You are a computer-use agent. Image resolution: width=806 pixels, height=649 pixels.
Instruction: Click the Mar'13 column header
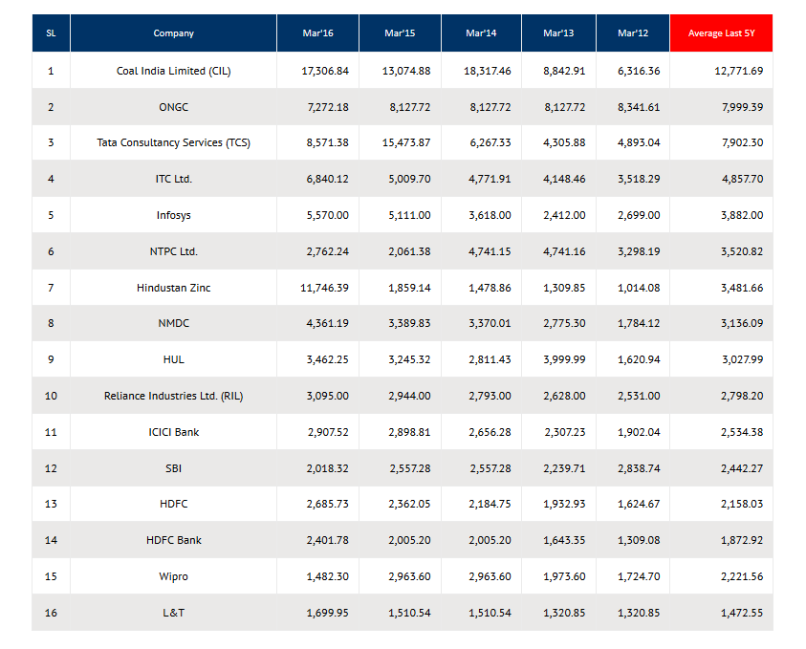[558, 33]
